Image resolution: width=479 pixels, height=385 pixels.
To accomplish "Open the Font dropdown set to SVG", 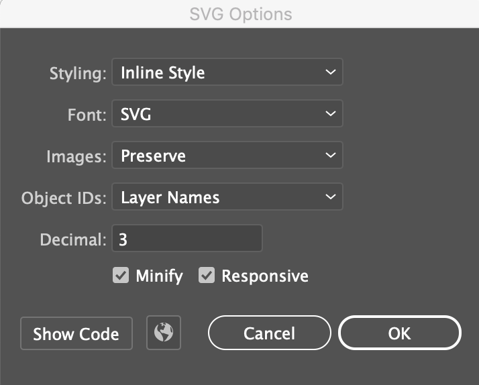I will 227,114.
